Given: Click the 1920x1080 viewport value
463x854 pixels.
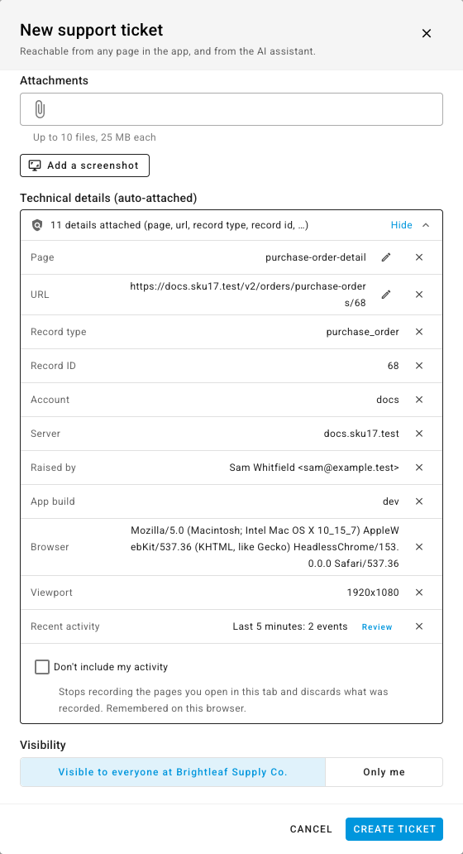Looking at the screenshot, I should click(373, 592).
